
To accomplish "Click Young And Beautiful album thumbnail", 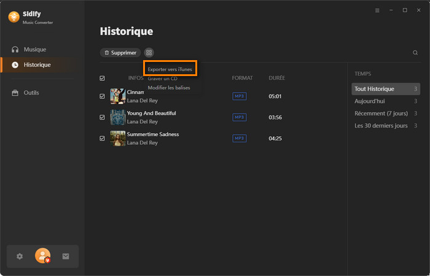I will (x=117, y=117).
